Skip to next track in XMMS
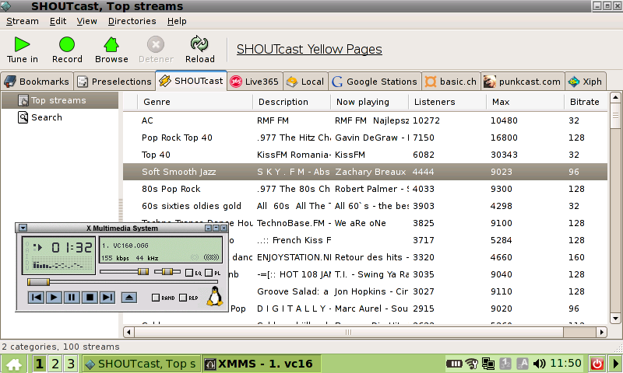The image size is (623, 373). 107,298
